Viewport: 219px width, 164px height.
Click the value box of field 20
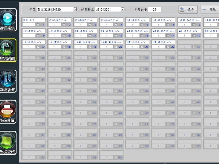point(107,47)
